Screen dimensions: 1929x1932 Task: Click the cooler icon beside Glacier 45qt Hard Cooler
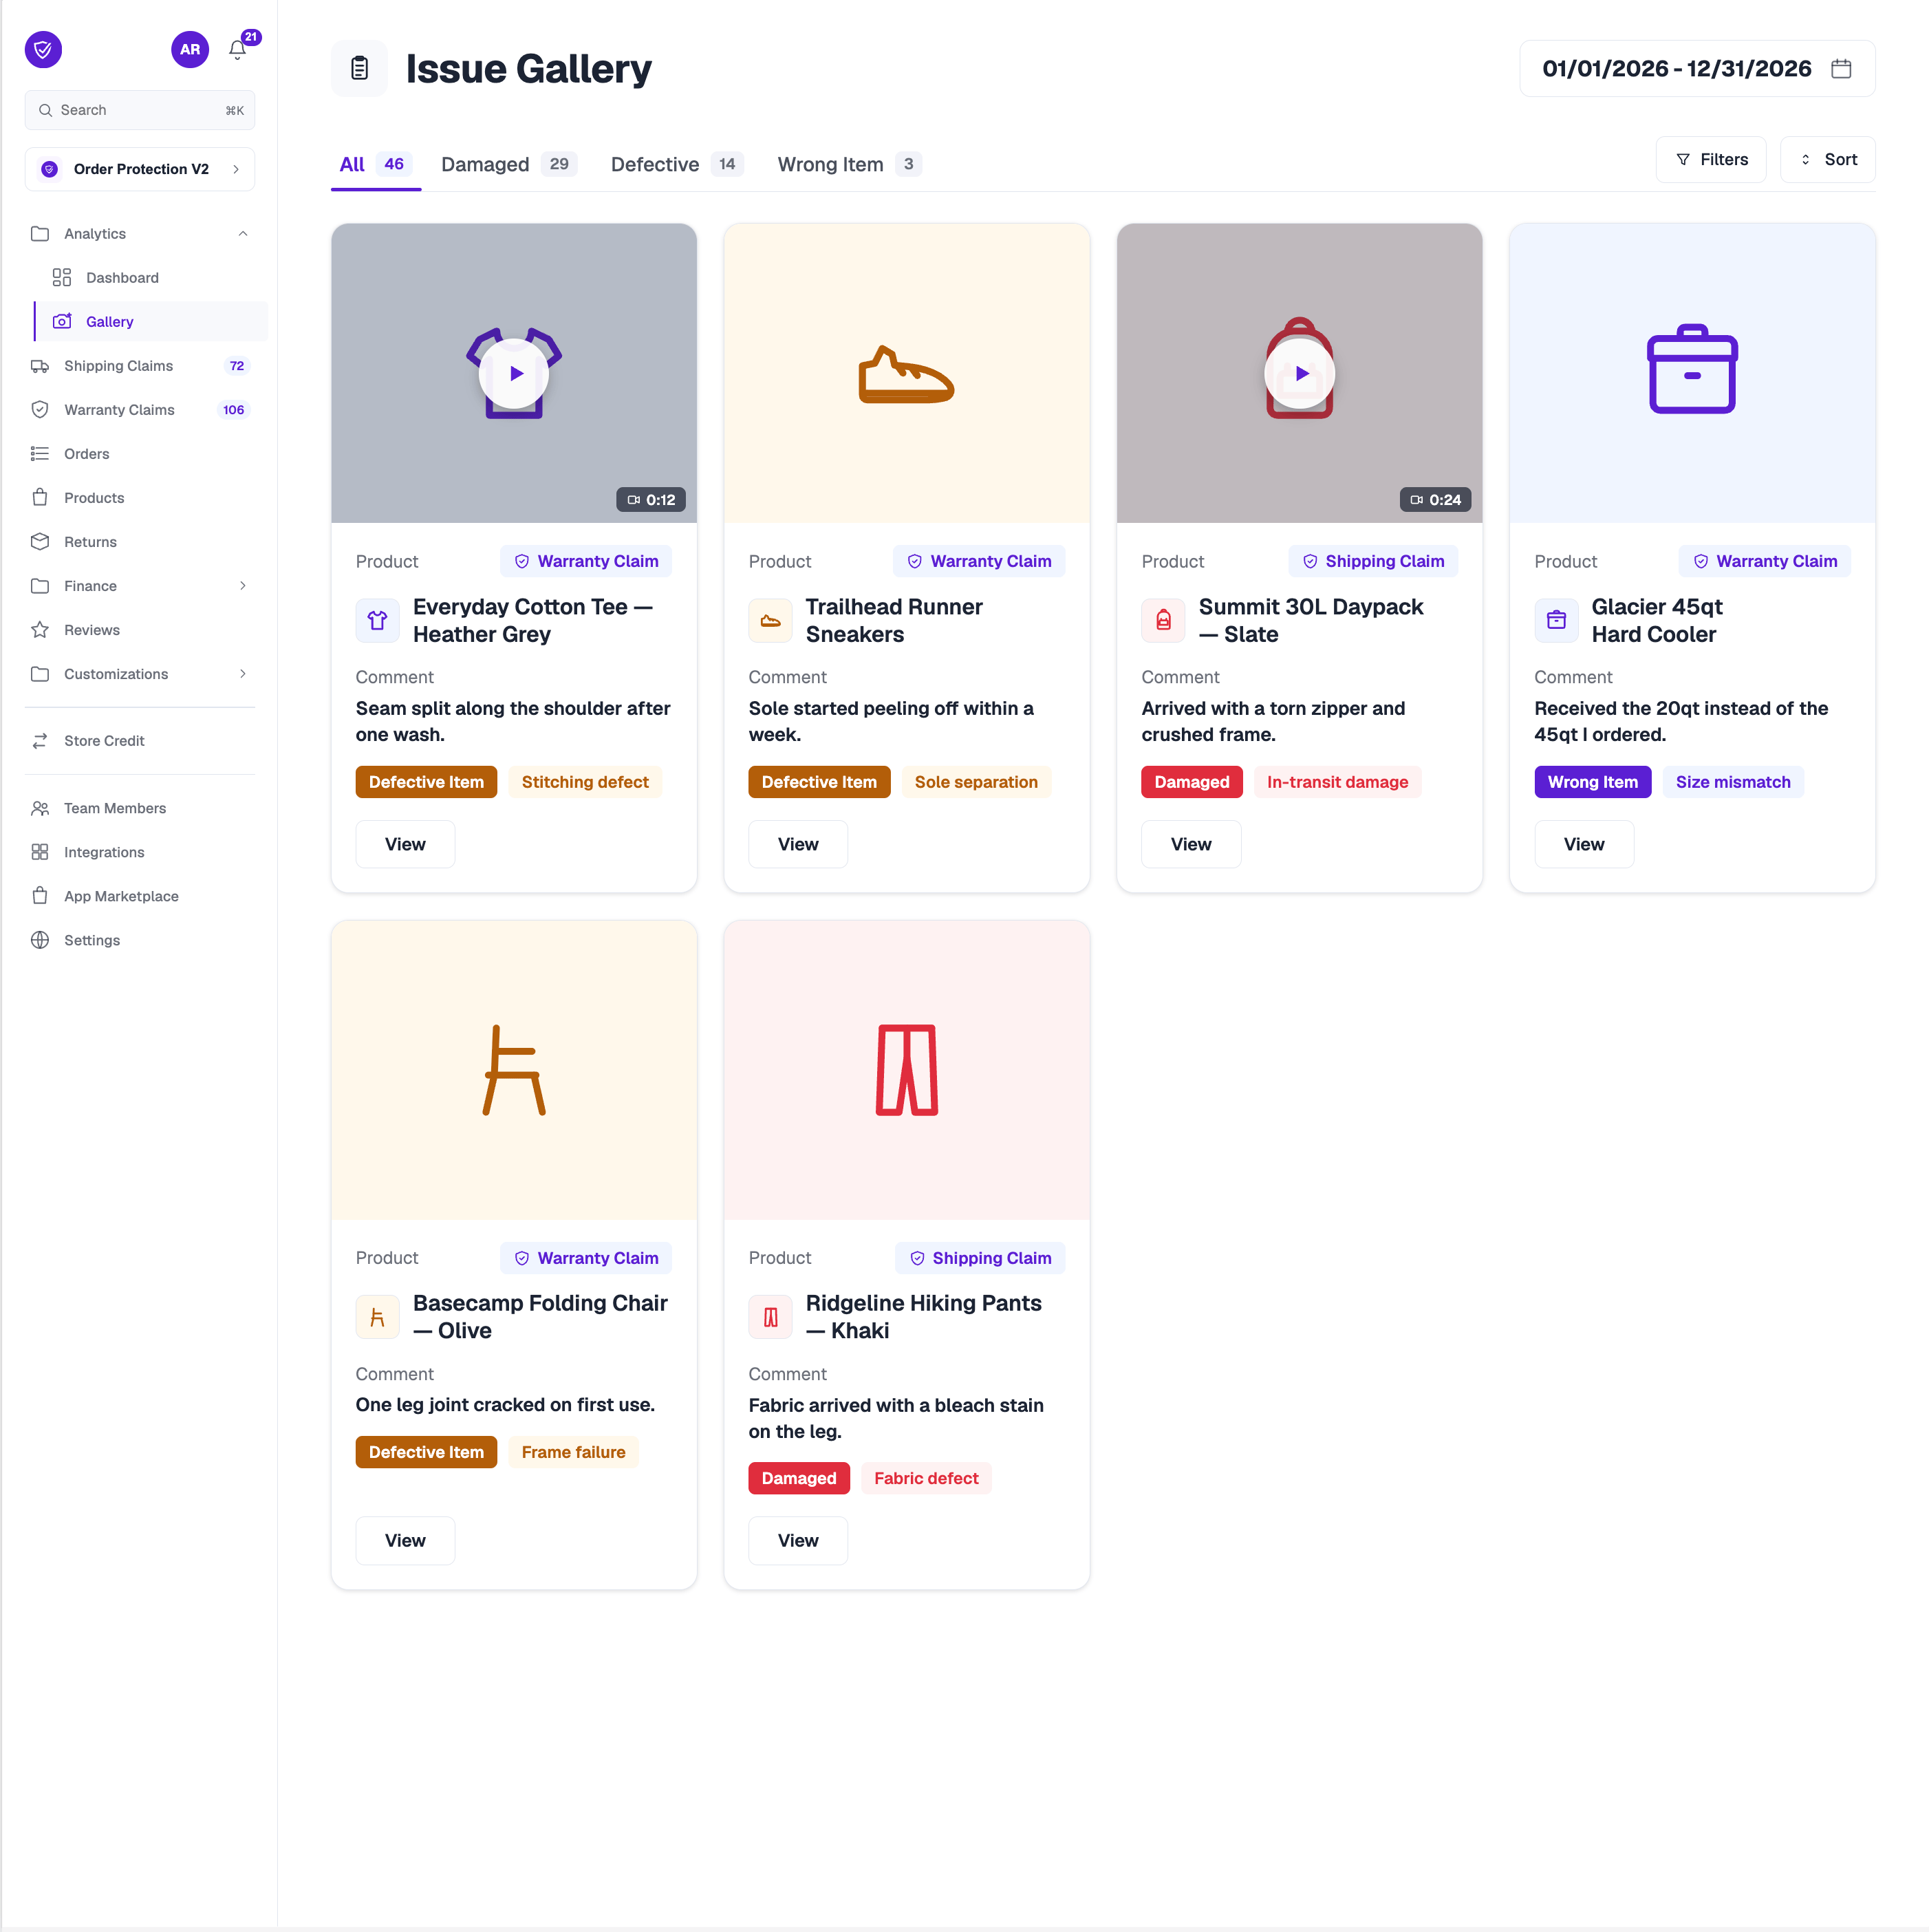[1556, 620]
